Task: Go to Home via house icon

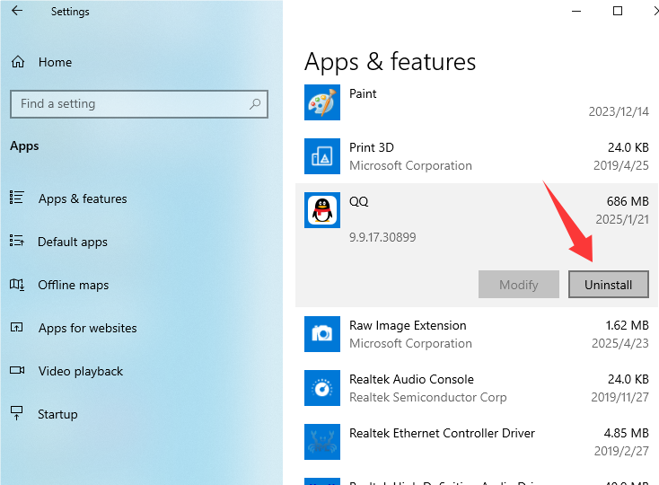Action: [17, 62]
